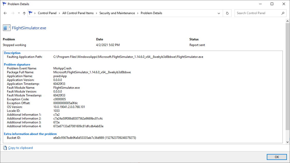
Task: Click the Exception Code value c0000005
Action: click(60, 99)
